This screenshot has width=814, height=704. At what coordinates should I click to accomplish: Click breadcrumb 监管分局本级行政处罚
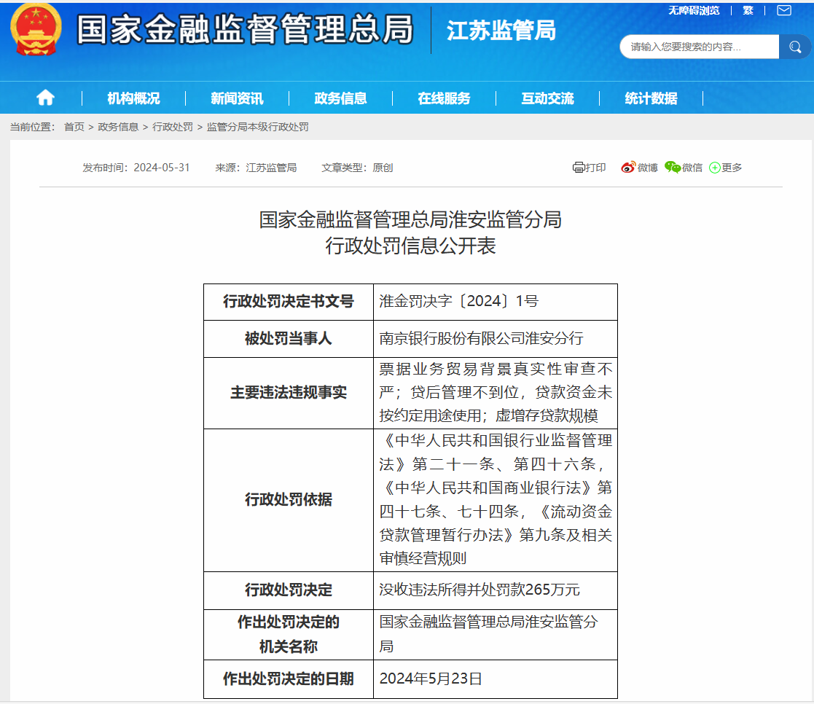[x=257, y=128]
